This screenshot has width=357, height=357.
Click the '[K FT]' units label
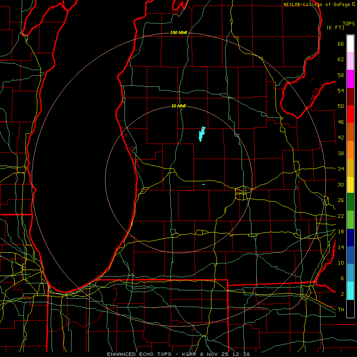(335, 27)
